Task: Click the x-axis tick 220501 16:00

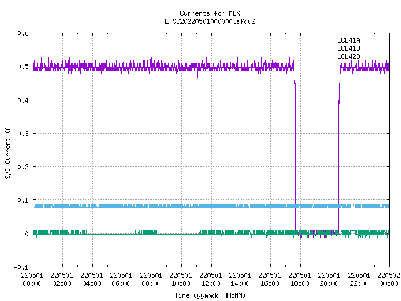Action: coord(270,280)
